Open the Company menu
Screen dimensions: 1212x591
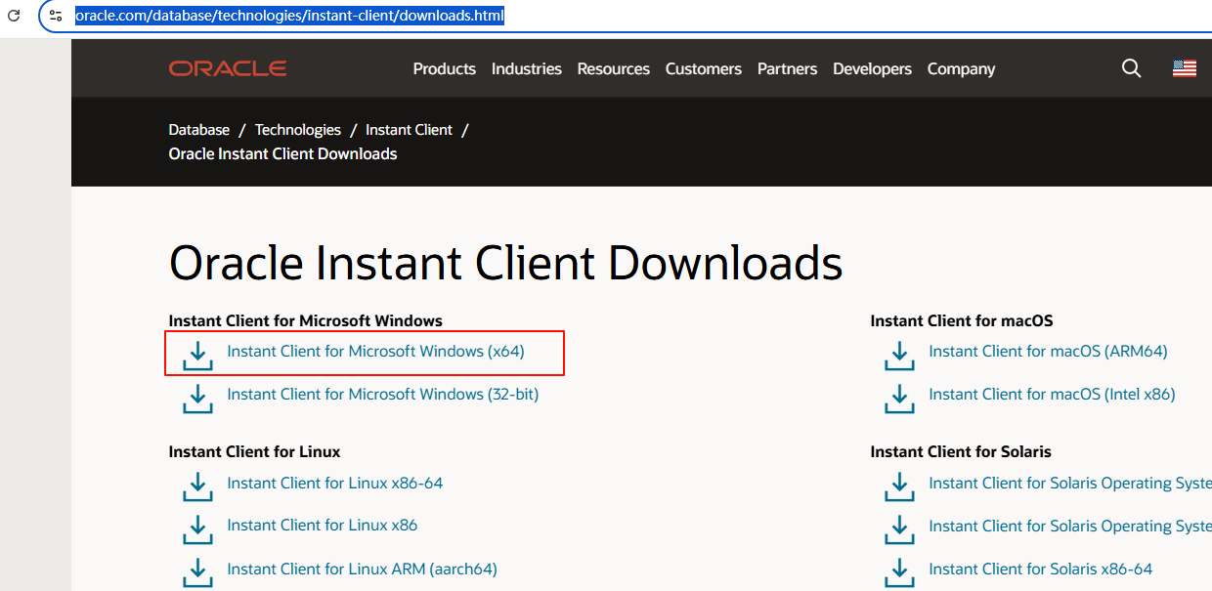coord(962,68)
